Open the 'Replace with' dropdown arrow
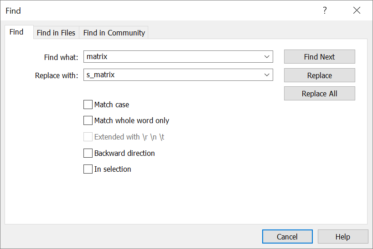The image size is (373, 249). (x=267, y=75)
